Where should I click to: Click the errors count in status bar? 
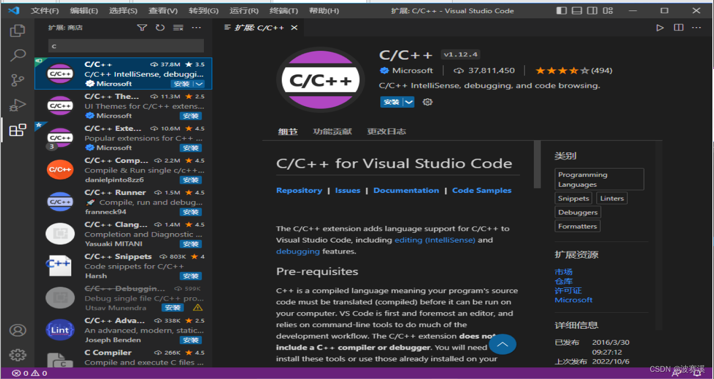[21, 373]
